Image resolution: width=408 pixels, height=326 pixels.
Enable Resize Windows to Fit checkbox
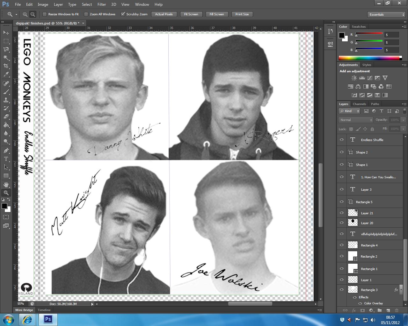(45, 14)
